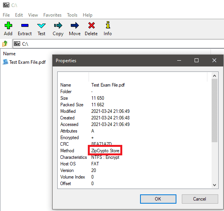Select Test Exam File.pdf in file list

(x=27, y=62)
